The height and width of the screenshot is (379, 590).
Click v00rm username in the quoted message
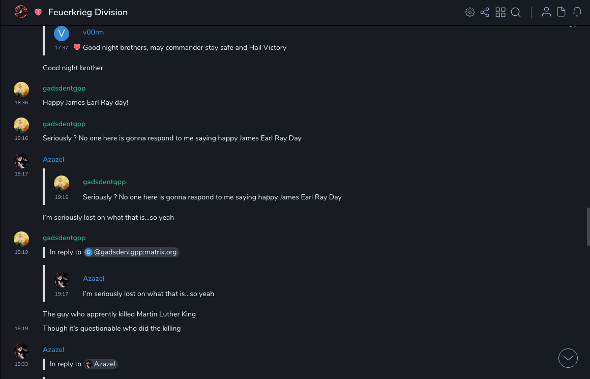[93, 32]
